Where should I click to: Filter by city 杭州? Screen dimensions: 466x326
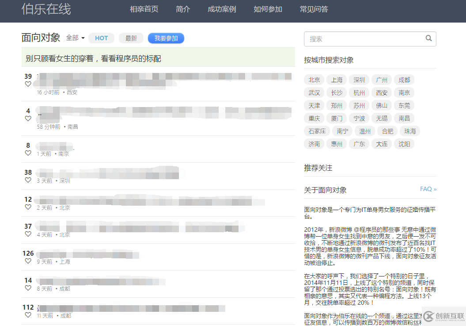(359, 92)
